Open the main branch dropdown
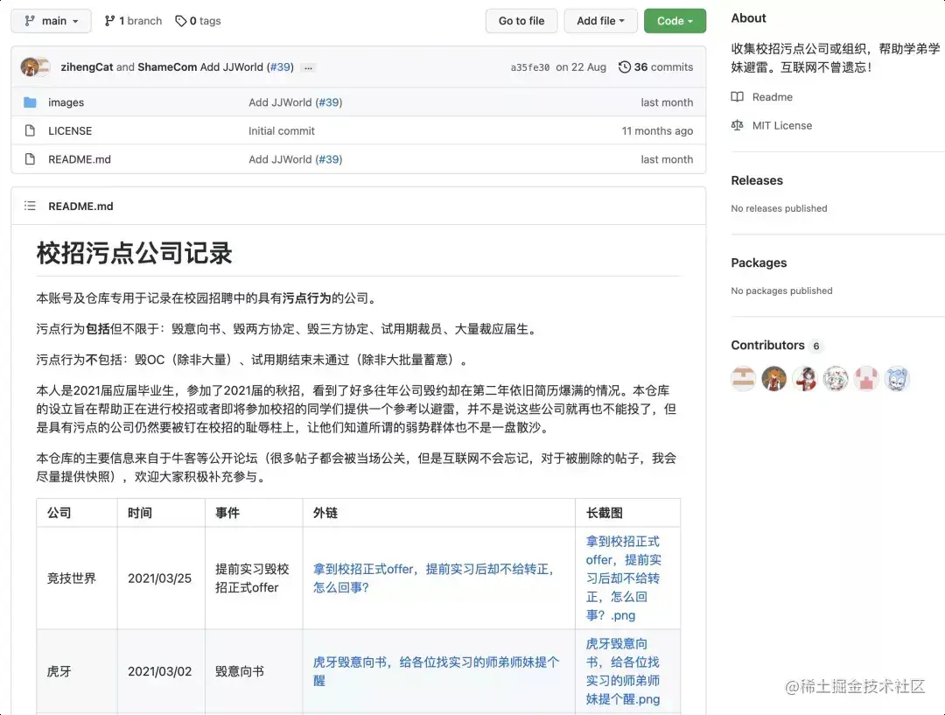The height and width of the screenshot is (715, 945). (x=50, y=20)
